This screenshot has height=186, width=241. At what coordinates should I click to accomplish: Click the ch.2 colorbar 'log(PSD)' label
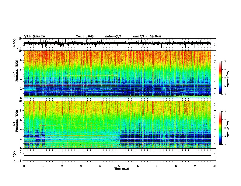tap(228, 129)
